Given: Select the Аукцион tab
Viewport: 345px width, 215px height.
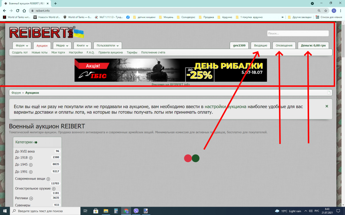Looking at the screenshot, I should (42, 46).
